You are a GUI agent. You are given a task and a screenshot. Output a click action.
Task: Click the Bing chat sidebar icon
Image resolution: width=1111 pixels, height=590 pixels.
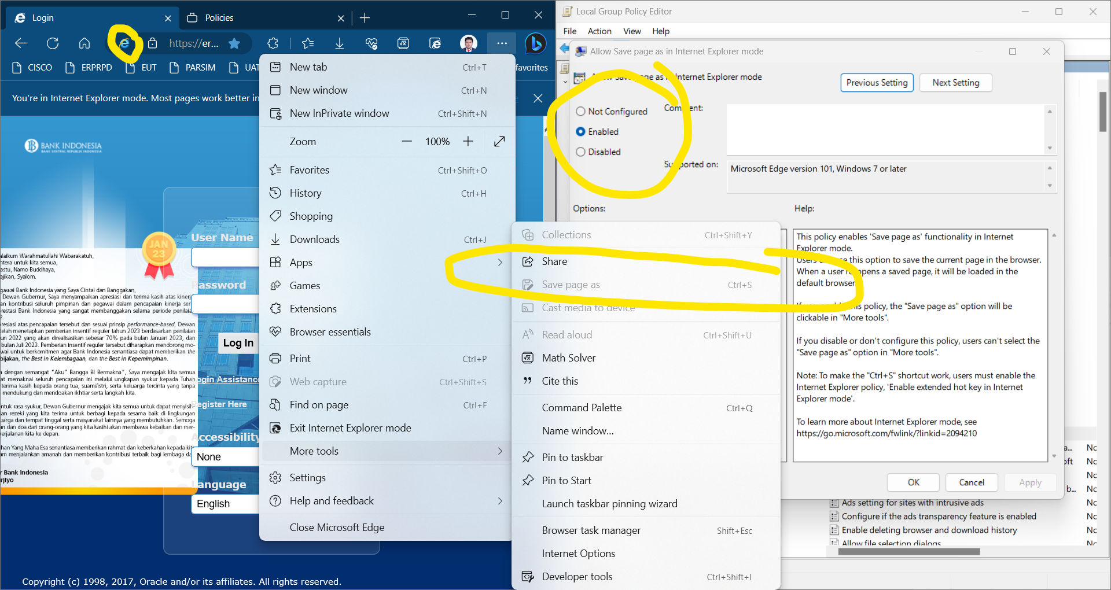536,43
